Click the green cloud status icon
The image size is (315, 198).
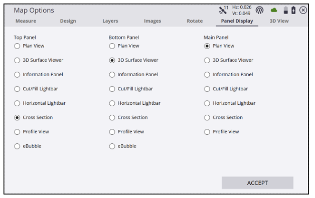pyautogui.click(x=274, y=10)
